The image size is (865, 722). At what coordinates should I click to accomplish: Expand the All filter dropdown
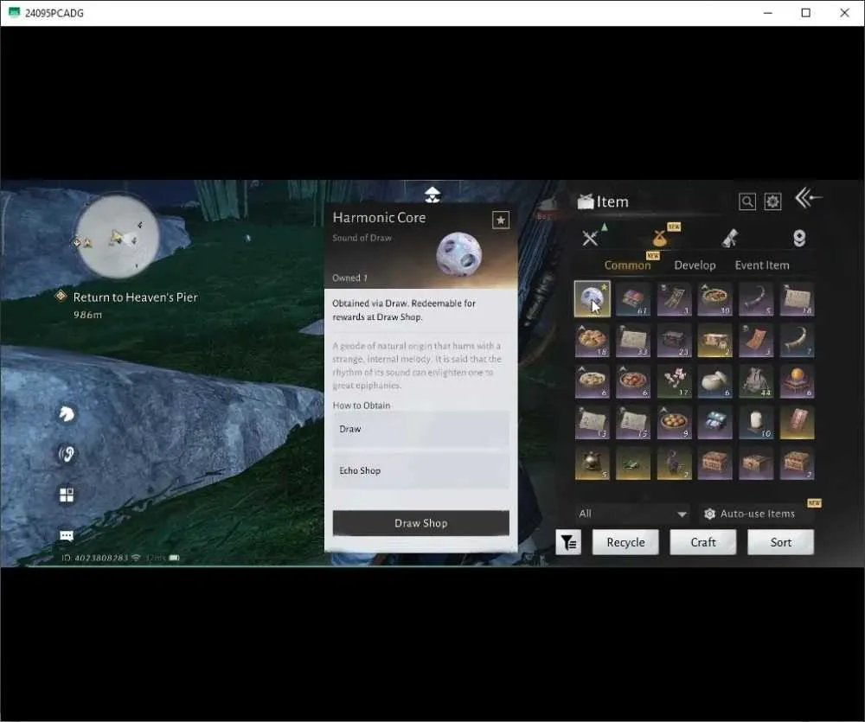click(x=632, y=514)
